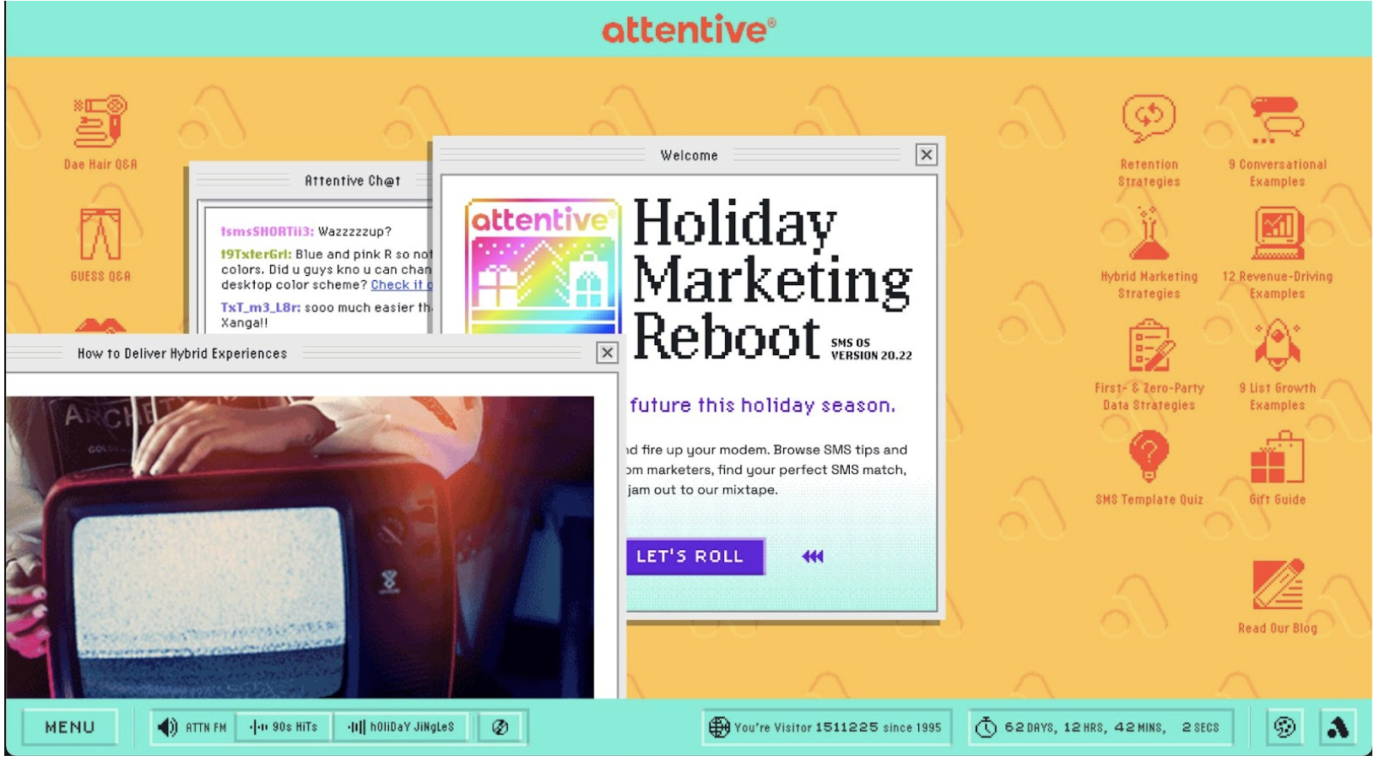The image size is (1374, 761).
Task: Open First- & Zero-Party Data Strategies icon
Action: (1149, 365)
